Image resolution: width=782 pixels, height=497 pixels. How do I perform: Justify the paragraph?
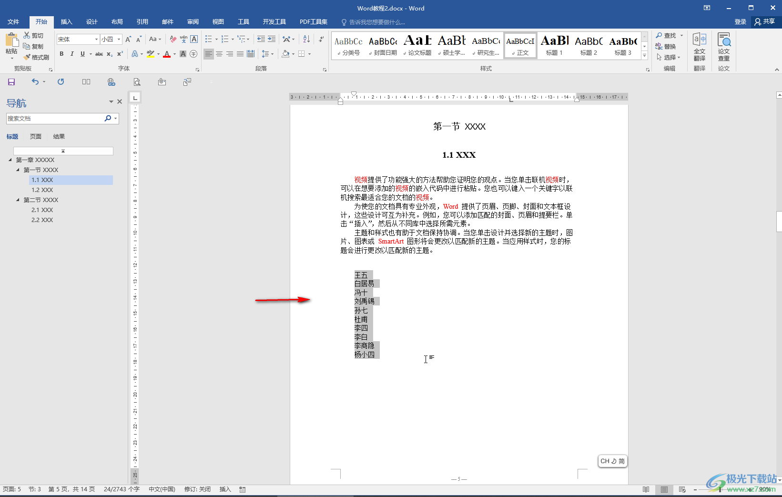(x=240, y=54)
